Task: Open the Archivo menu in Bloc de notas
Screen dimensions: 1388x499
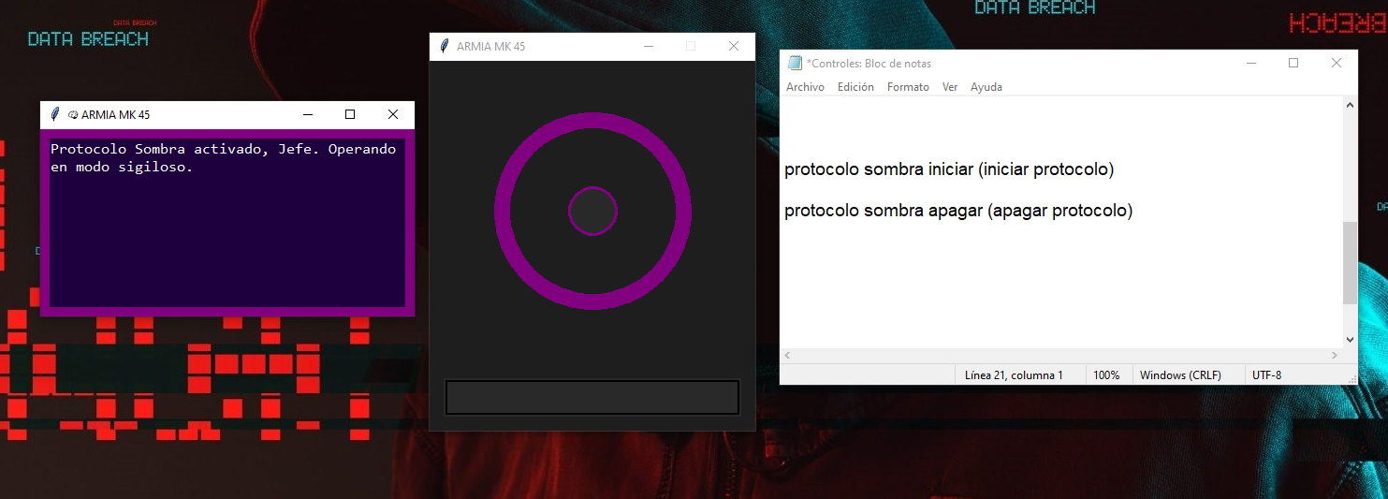Action: tap(805, 87)
